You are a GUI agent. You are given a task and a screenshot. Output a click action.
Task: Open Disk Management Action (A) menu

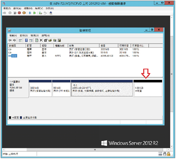pos(23,35)
